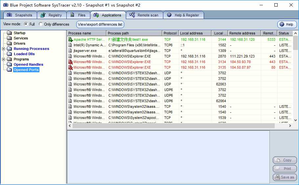
Task: Select the Opened Ports tree item
Action: click(26, 70)
